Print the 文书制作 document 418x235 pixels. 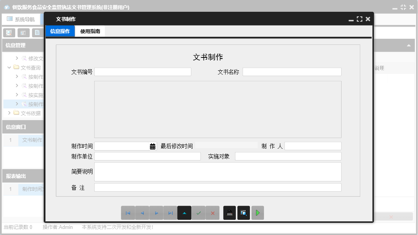229,213
